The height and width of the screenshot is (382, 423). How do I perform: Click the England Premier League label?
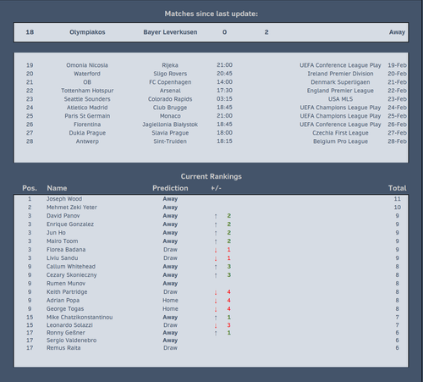(x=340, y=91)
